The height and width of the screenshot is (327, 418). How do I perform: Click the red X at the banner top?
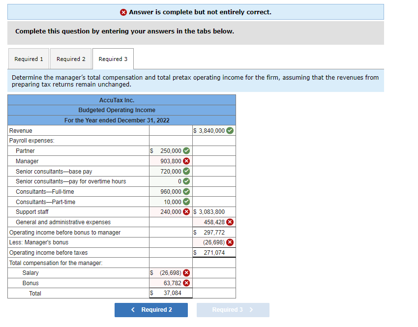124,12
